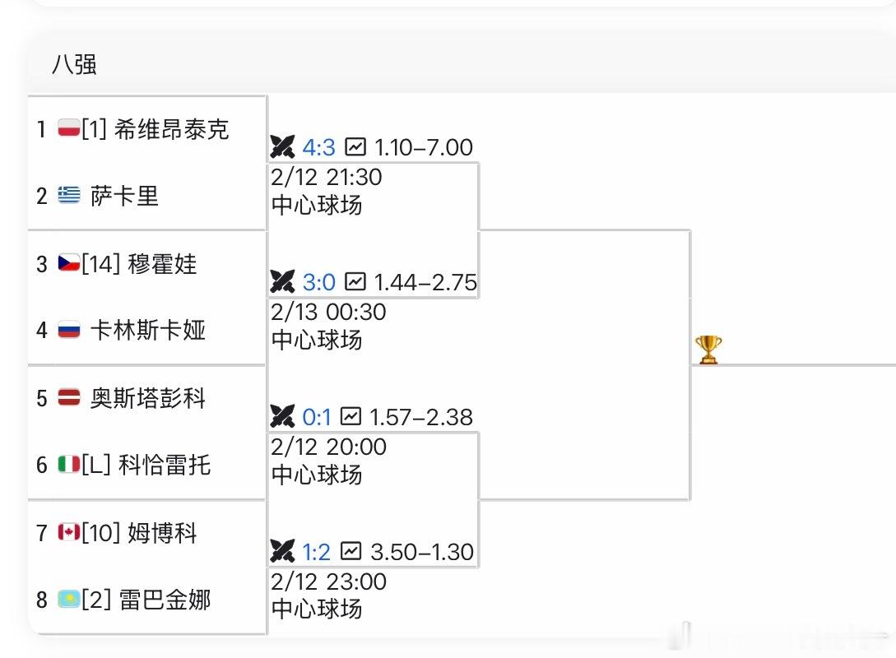
Task: Open the stats chart icon next to 1.10–7.00 odds
Action: tap(355, 147)
